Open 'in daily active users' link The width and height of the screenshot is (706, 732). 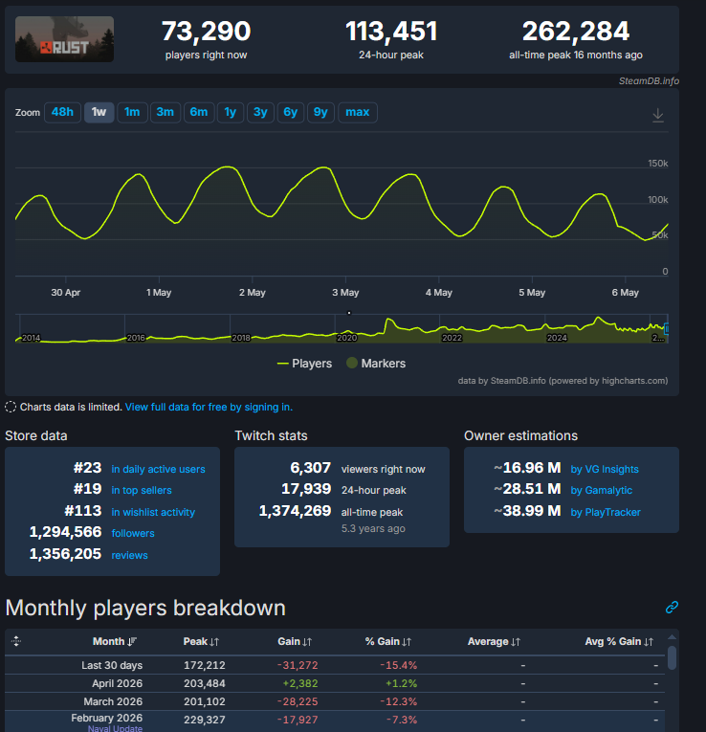158,469
